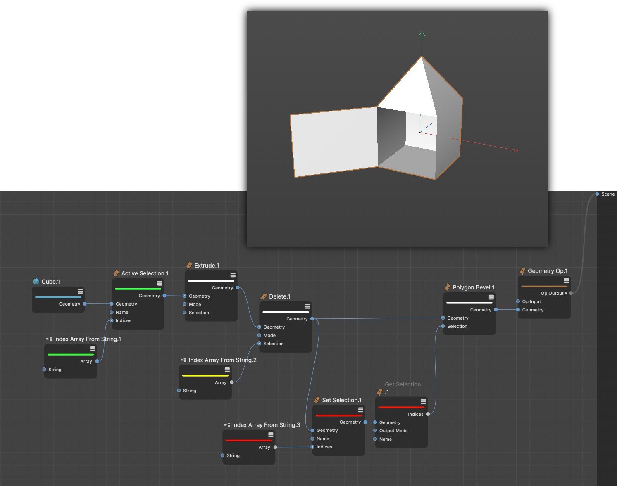Select the Get Selection node title

403,384
